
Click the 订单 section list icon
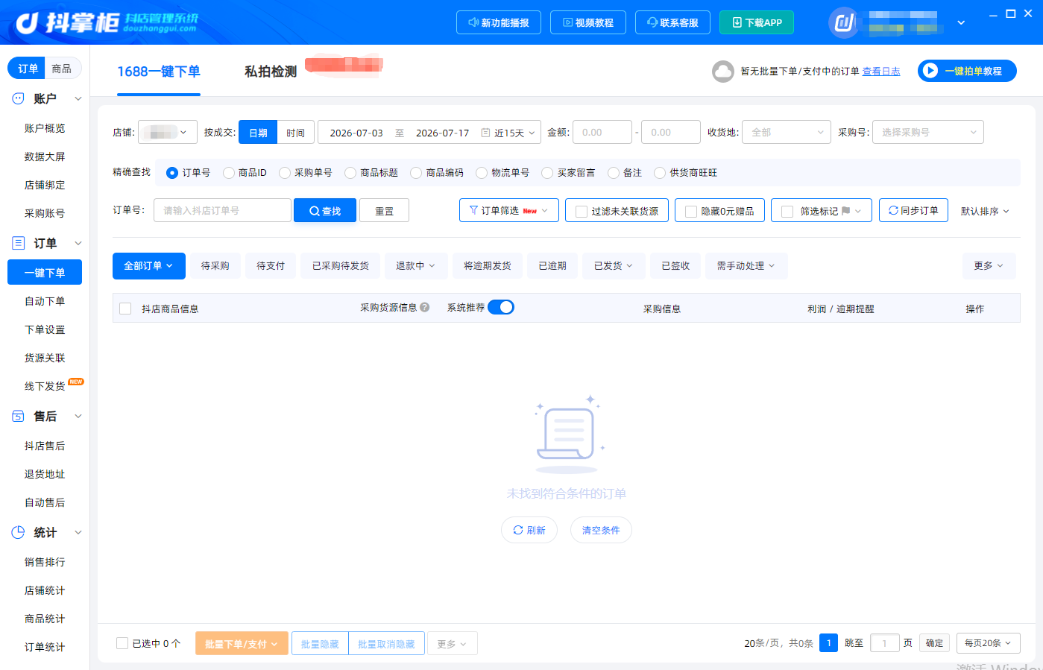tap(19, 243)
